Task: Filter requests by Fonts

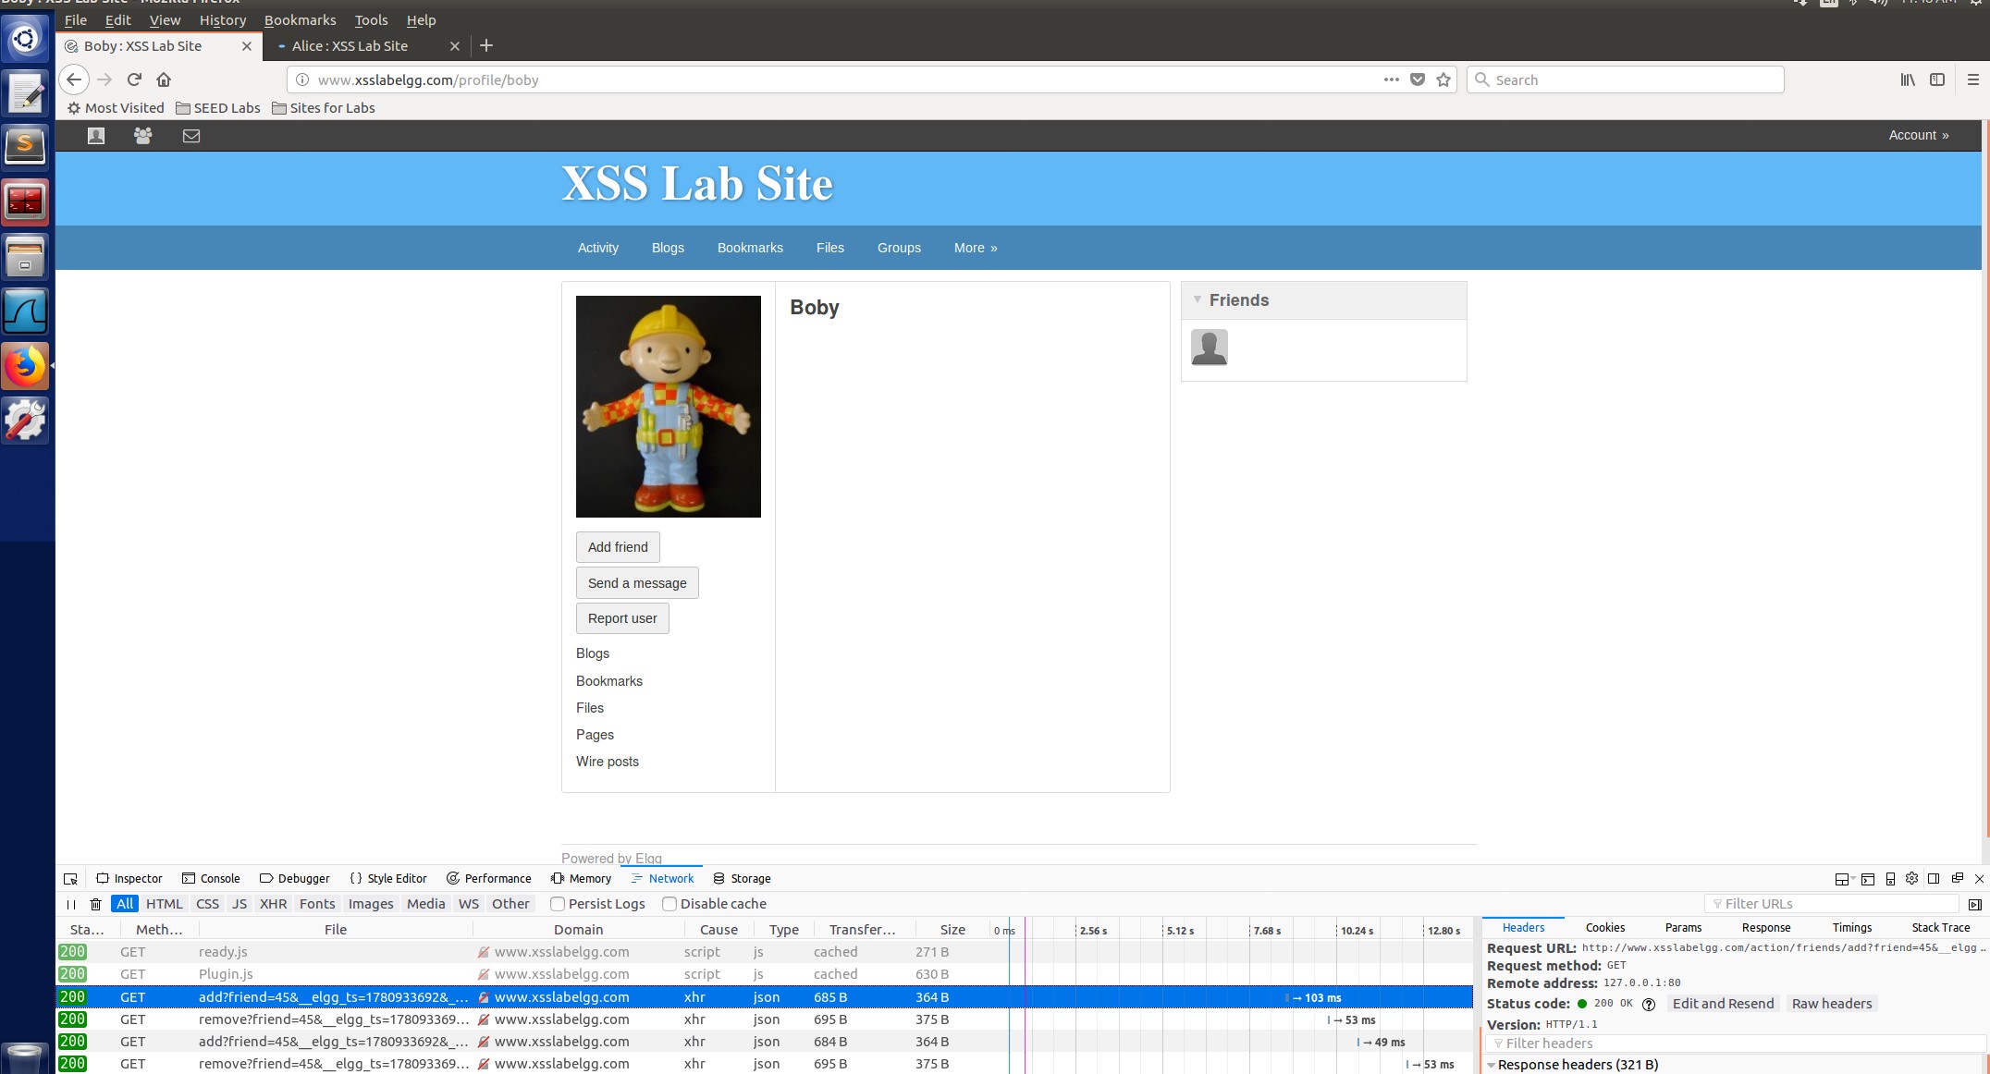Action: pyautogui.click(x=317, y=904)
